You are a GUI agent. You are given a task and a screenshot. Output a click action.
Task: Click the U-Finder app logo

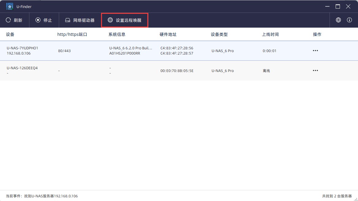[10, 6]
